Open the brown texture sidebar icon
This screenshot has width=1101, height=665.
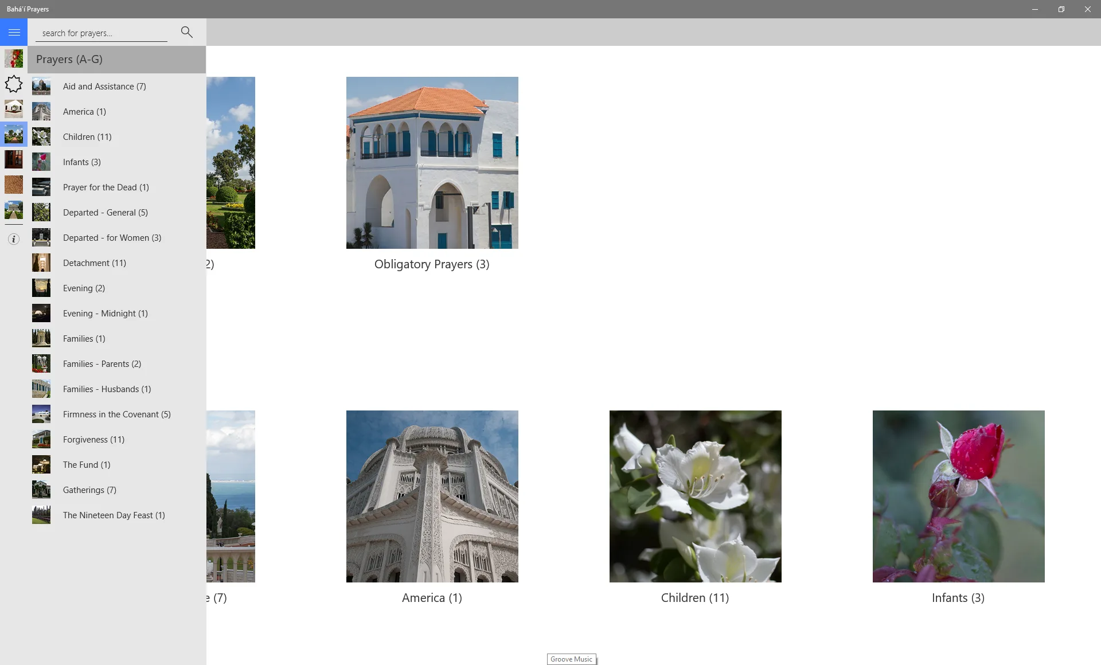14,185
